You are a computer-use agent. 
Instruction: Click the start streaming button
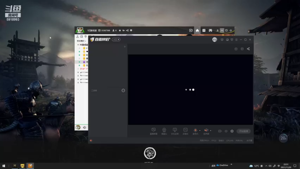pos(243,131)
